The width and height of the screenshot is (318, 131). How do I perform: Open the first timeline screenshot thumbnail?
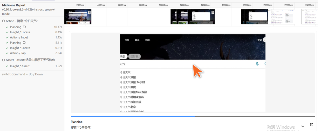pyautogui.click(x=78, y=16)
